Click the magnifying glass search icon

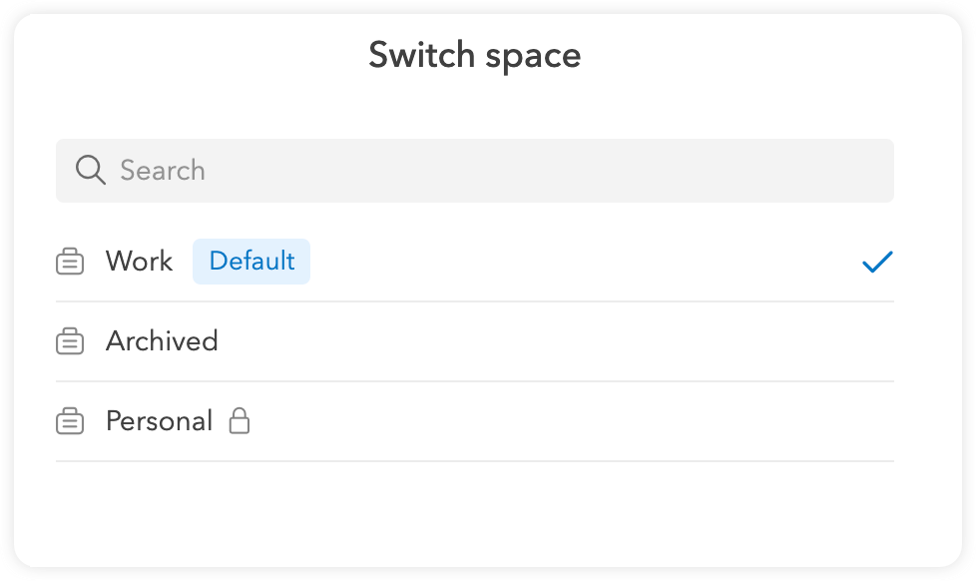tap(90, 171)
